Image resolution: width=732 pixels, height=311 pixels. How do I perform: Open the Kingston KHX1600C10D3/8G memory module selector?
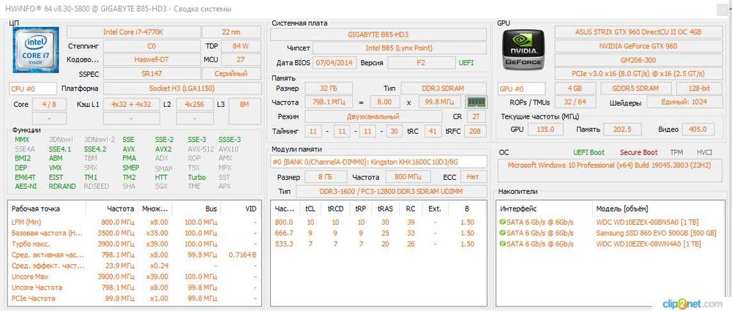pos(378,162)
